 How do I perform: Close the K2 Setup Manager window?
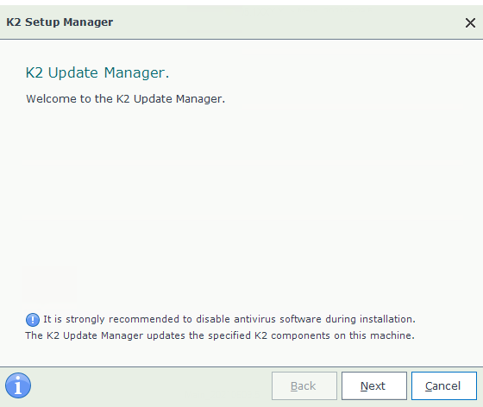click(x=470, y=22)
